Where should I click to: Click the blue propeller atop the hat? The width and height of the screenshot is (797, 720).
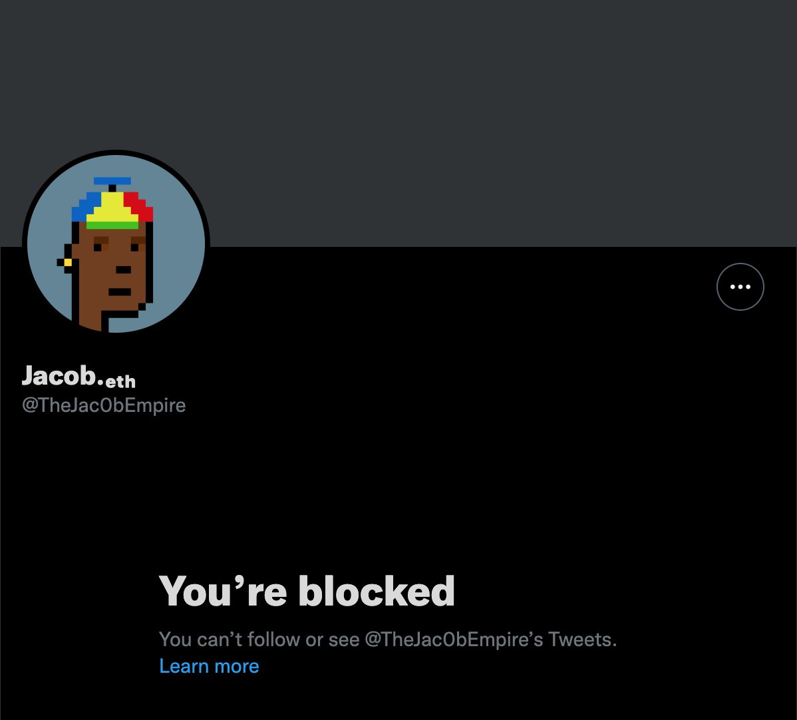[x=112, y=180]
